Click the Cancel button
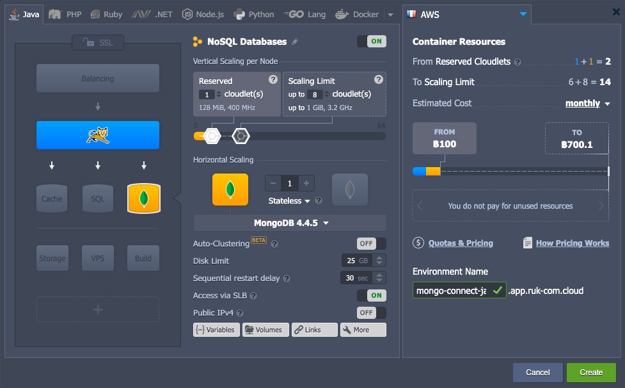625x388 pixels. point(538,373)
